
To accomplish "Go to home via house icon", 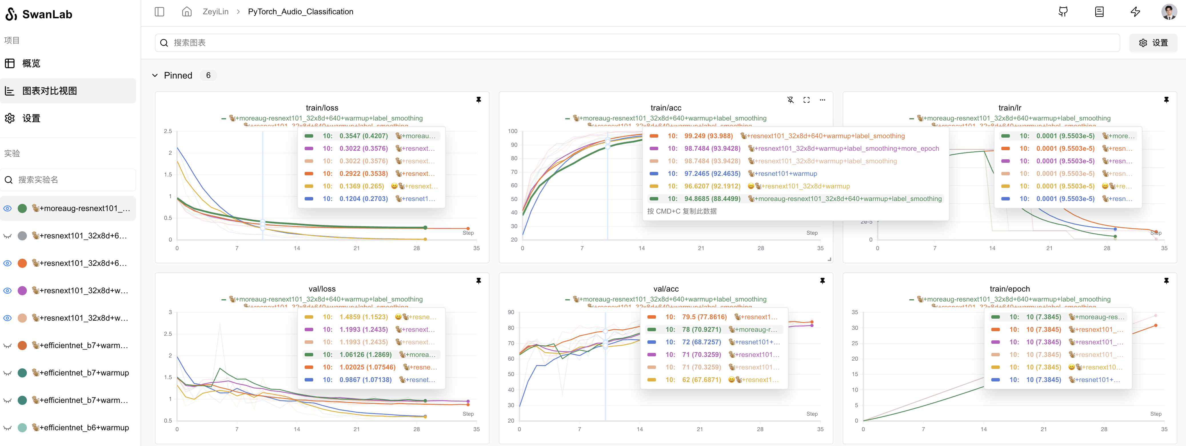I will click(x=186, y=11).
